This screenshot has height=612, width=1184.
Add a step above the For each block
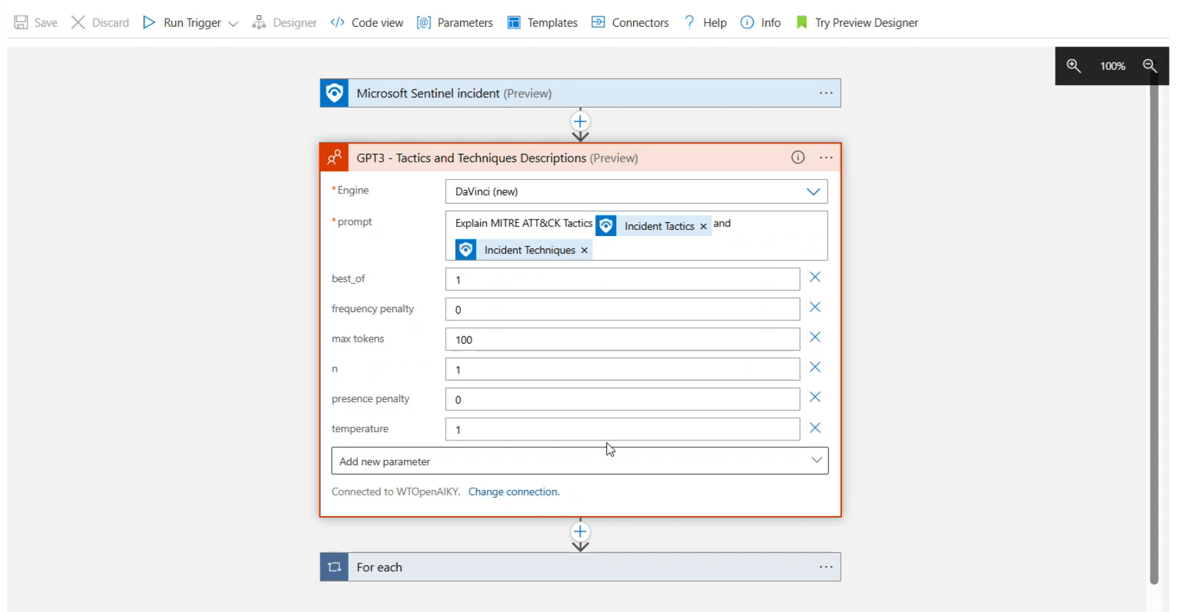[580, 532]
